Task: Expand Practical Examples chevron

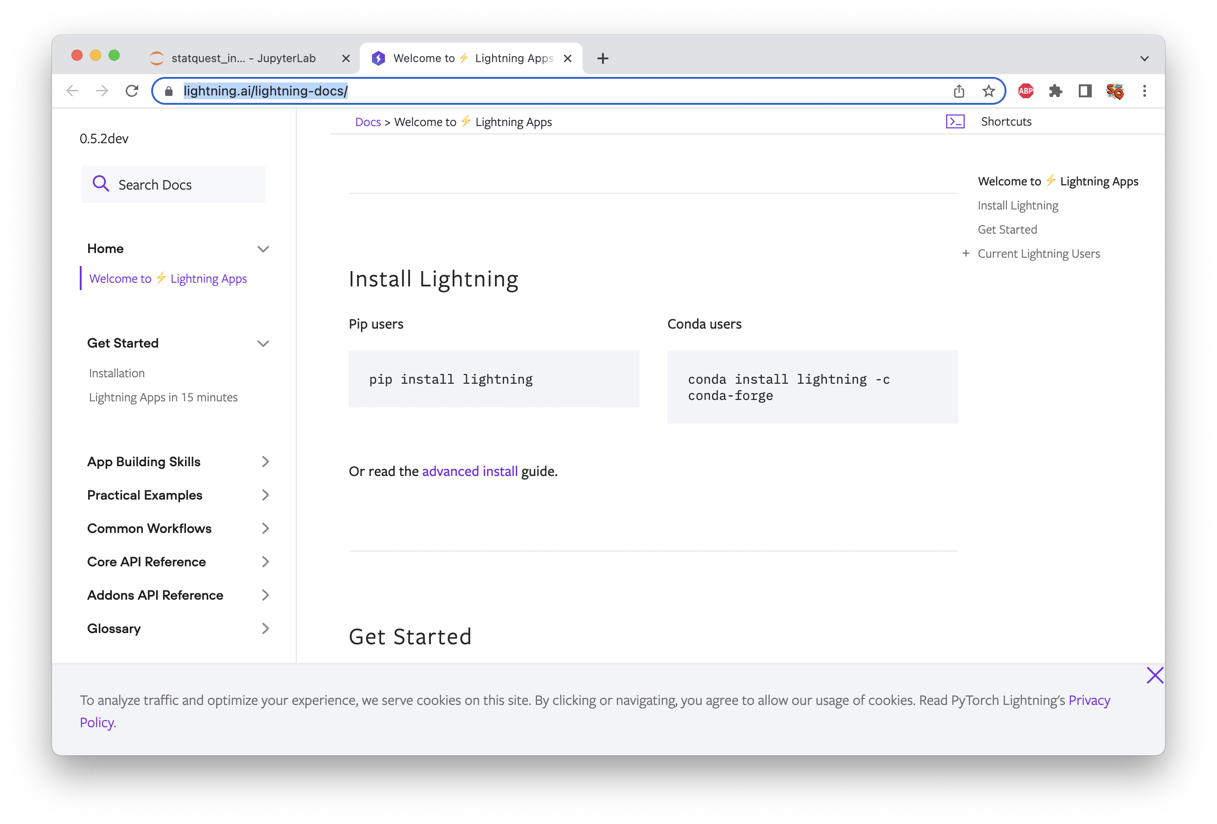Action: click(265, 495)
